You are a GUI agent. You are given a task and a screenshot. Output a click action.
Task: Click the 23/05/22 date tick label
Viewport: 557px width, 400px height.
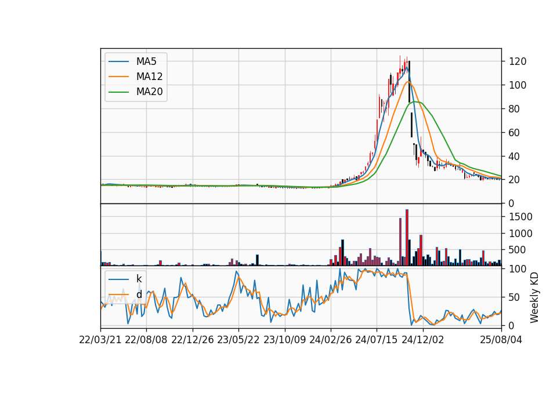pyautogui.click(x=238, y=340)
